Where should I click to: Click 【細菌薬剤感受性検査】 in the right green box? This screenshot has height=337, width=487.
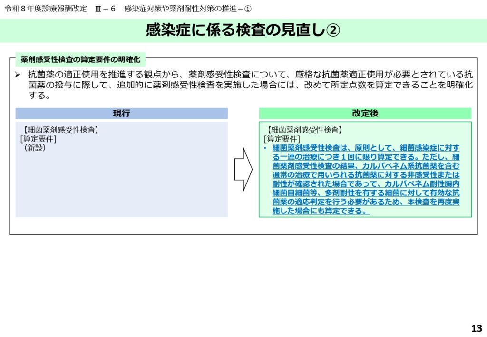(x=304, y=130)
